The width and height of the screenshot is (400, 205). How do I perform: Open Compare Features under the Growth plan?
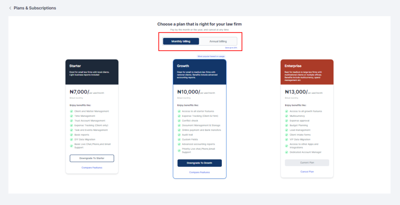(x=199, y=172)
